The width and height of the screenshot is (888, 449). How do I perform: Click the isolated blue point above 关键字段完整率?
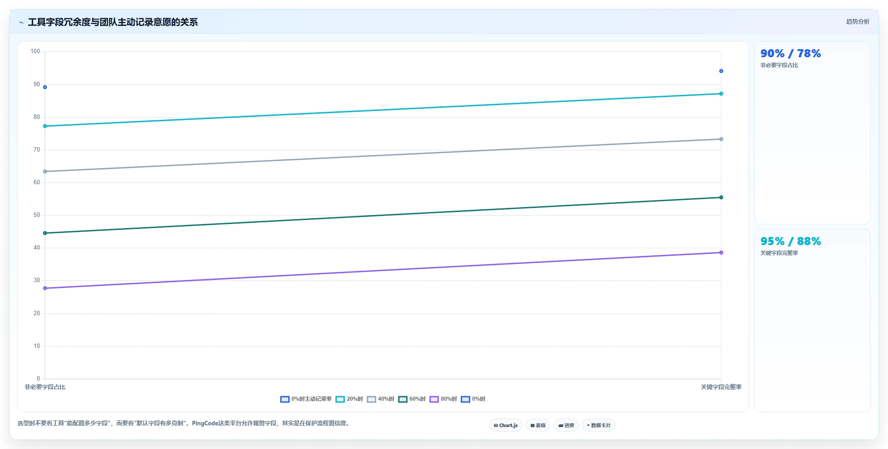[x=721, y=71]
